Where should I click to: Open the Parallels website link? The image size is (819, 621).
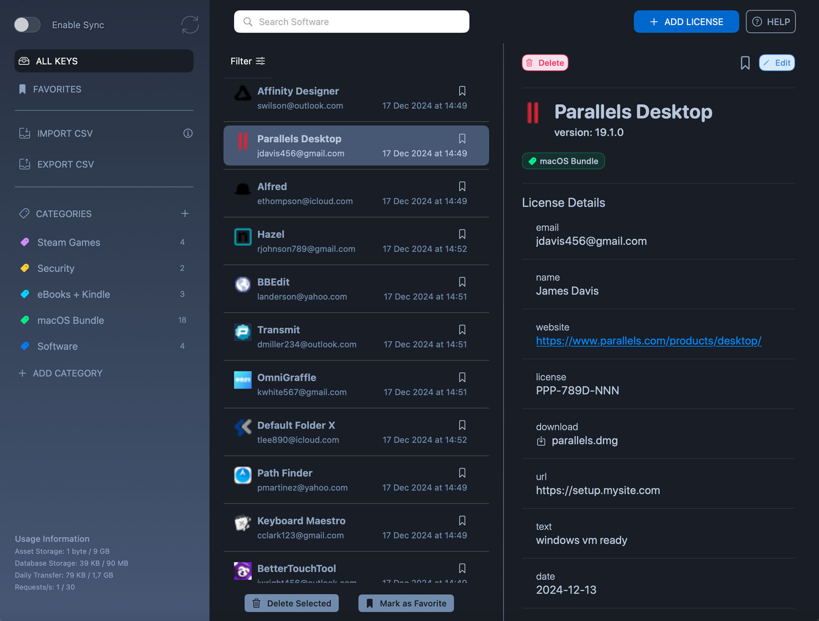(648, 341)
